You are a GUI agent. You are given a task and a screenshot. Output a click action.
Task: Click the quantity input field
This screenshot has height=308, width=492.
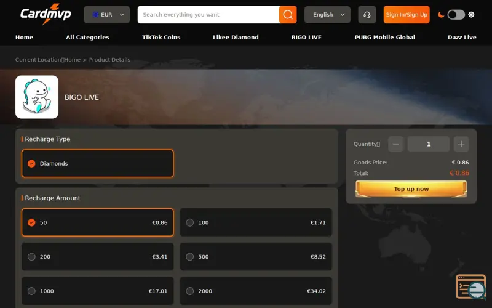(x=428, y=144)
